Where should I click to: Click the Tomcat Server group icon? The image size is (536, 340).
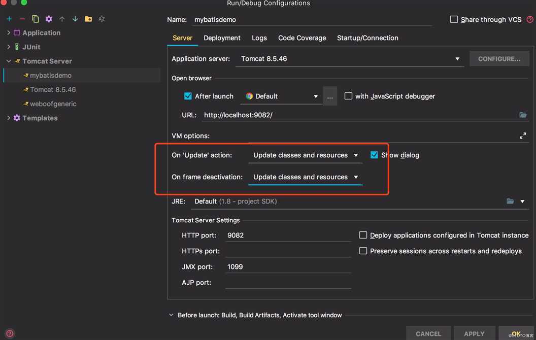click(x=17, y=61)
